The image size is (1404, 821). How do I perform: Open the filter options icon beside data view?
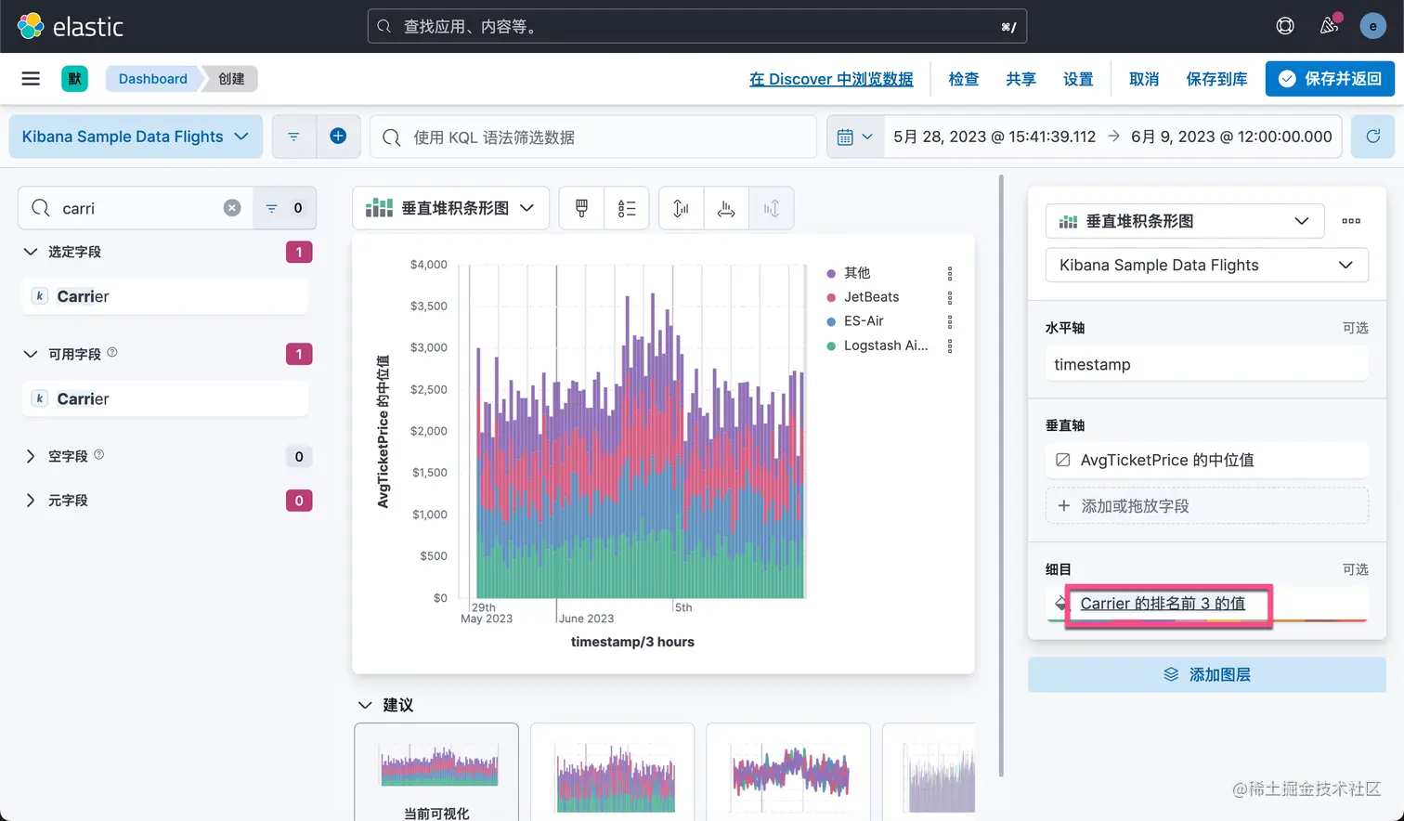293,137
